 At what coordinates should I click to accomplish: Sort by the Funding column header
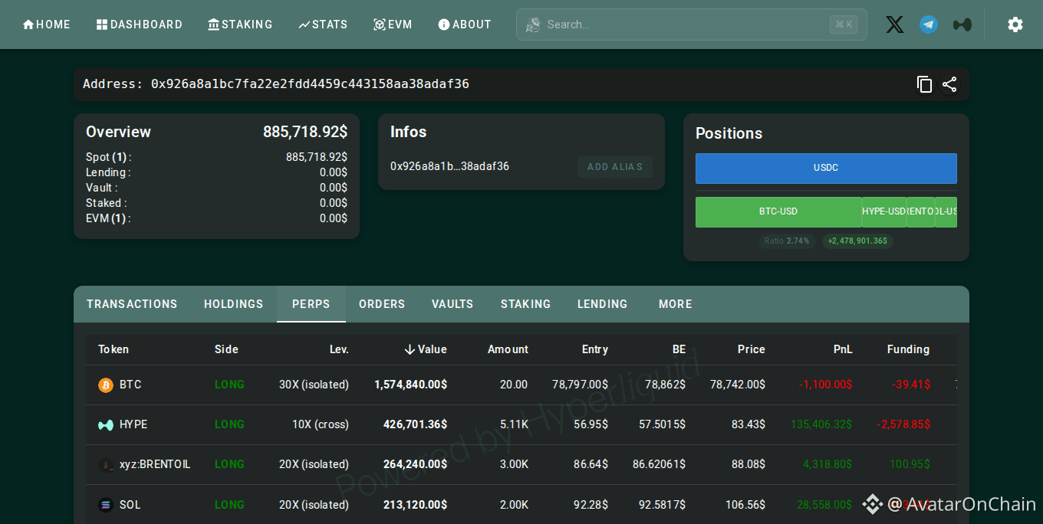click(x=908, y=349)
